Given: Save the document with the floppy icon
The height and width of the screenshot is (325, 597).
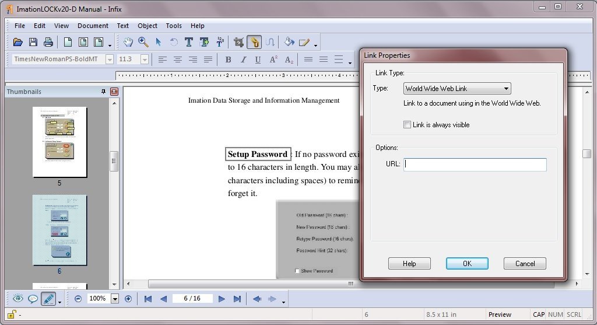Looking at the screenshot, I should click(33, 42).
